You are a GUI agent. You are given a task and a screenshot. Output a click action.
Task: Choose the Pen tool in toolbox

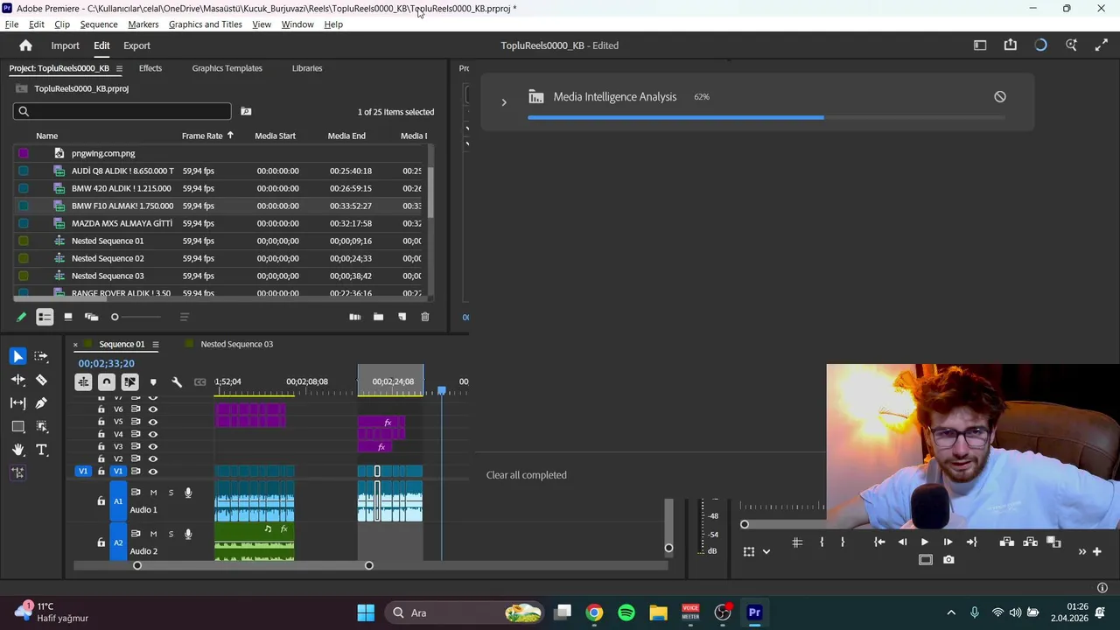click(x=41, y=403)
